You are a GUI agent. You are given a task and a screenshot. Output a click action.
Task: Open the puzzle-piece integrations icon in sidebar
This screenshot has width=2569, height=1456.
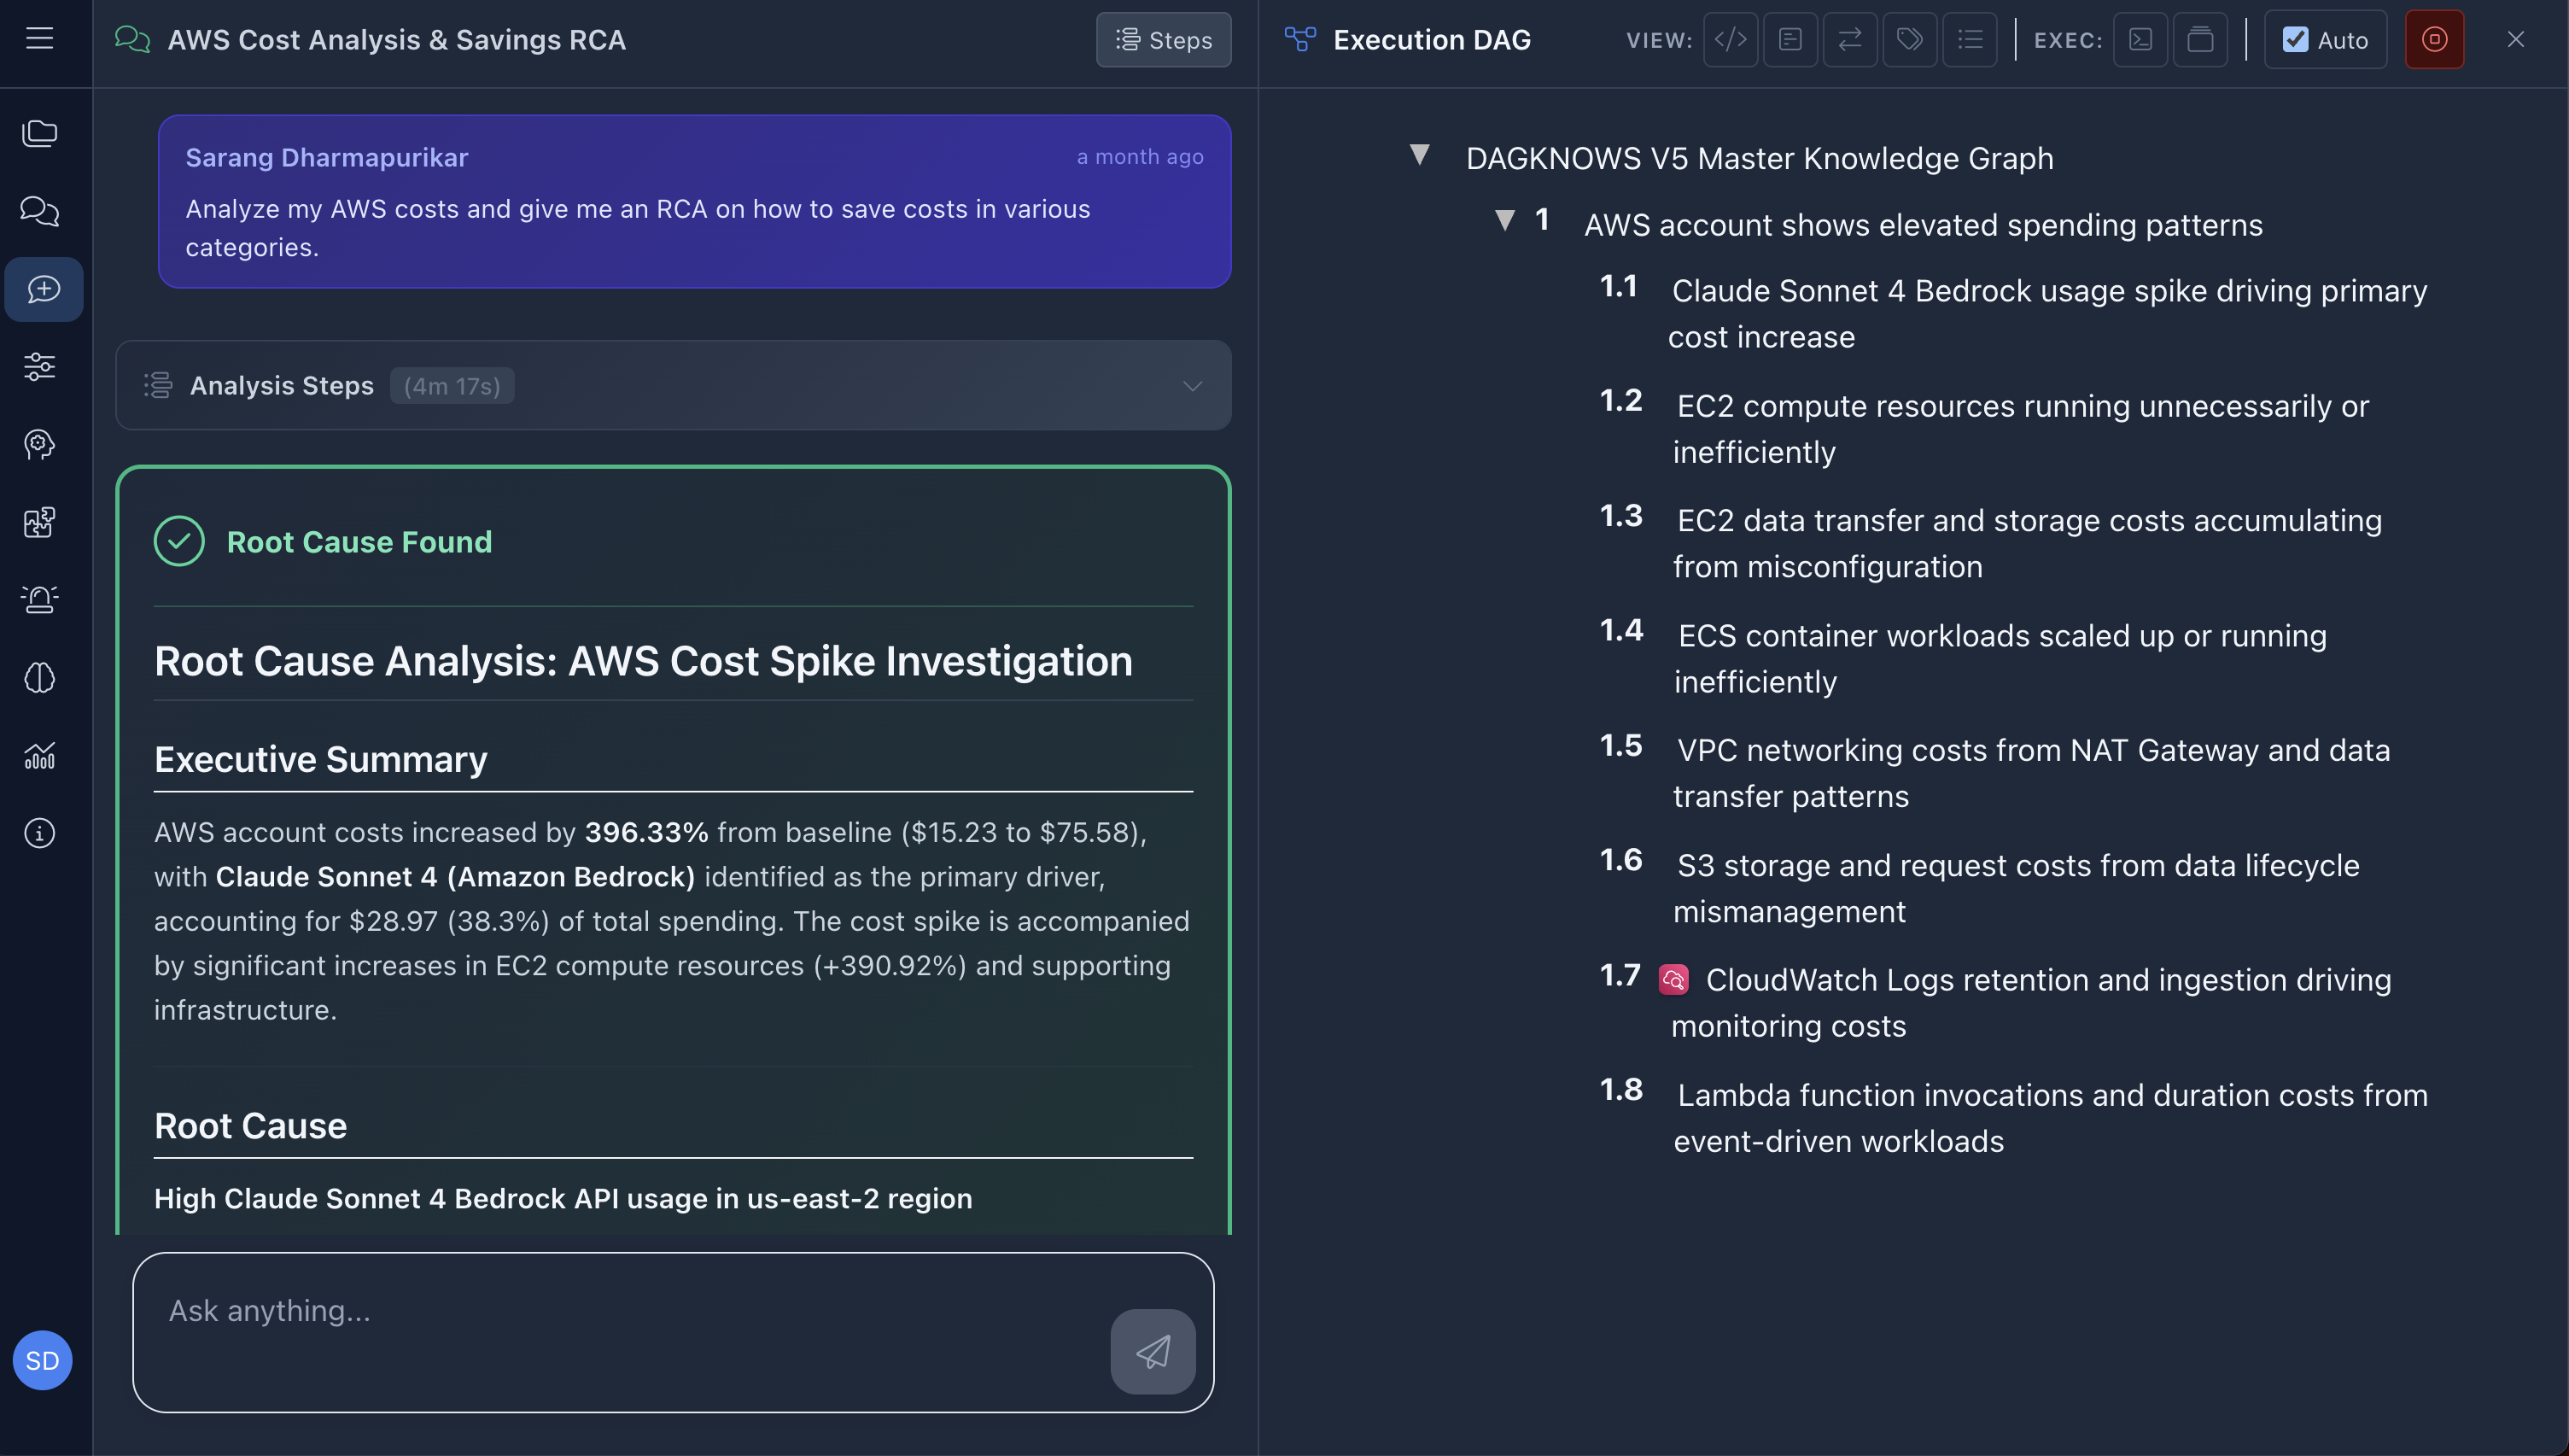[x=40, y=523]
